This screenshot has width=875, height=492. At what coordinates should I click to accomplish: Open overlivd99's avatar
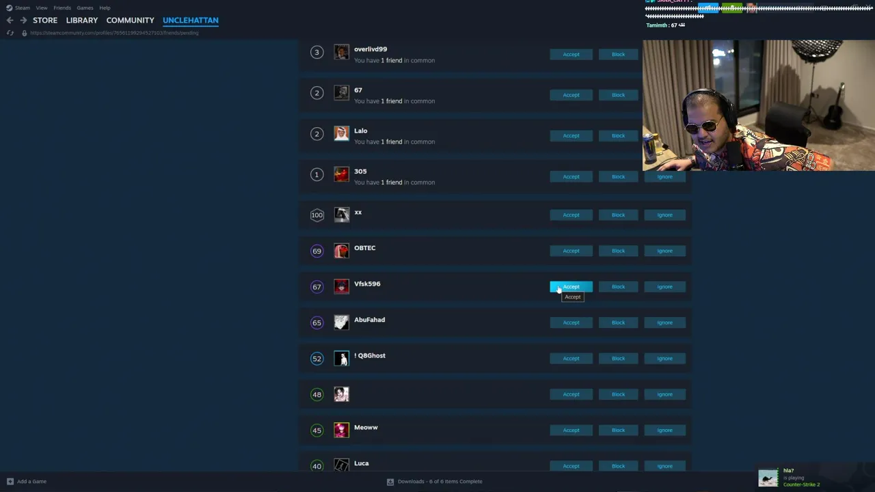(341, 52)
